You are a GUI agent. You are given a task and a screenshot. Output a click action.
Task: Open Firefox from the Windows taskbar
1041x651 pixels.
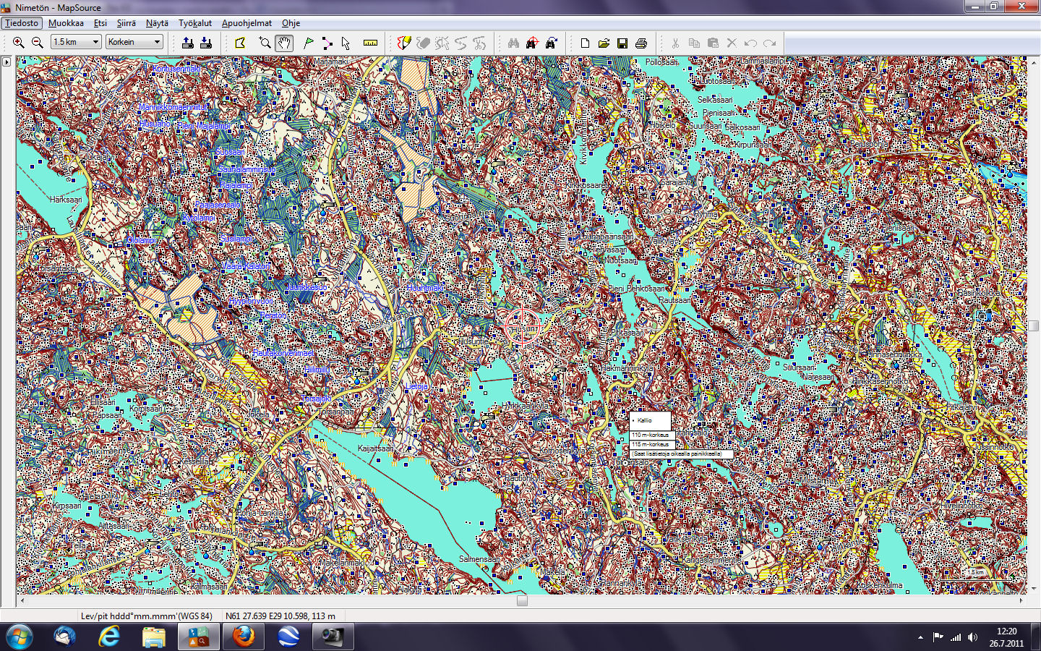pos(243,637)
